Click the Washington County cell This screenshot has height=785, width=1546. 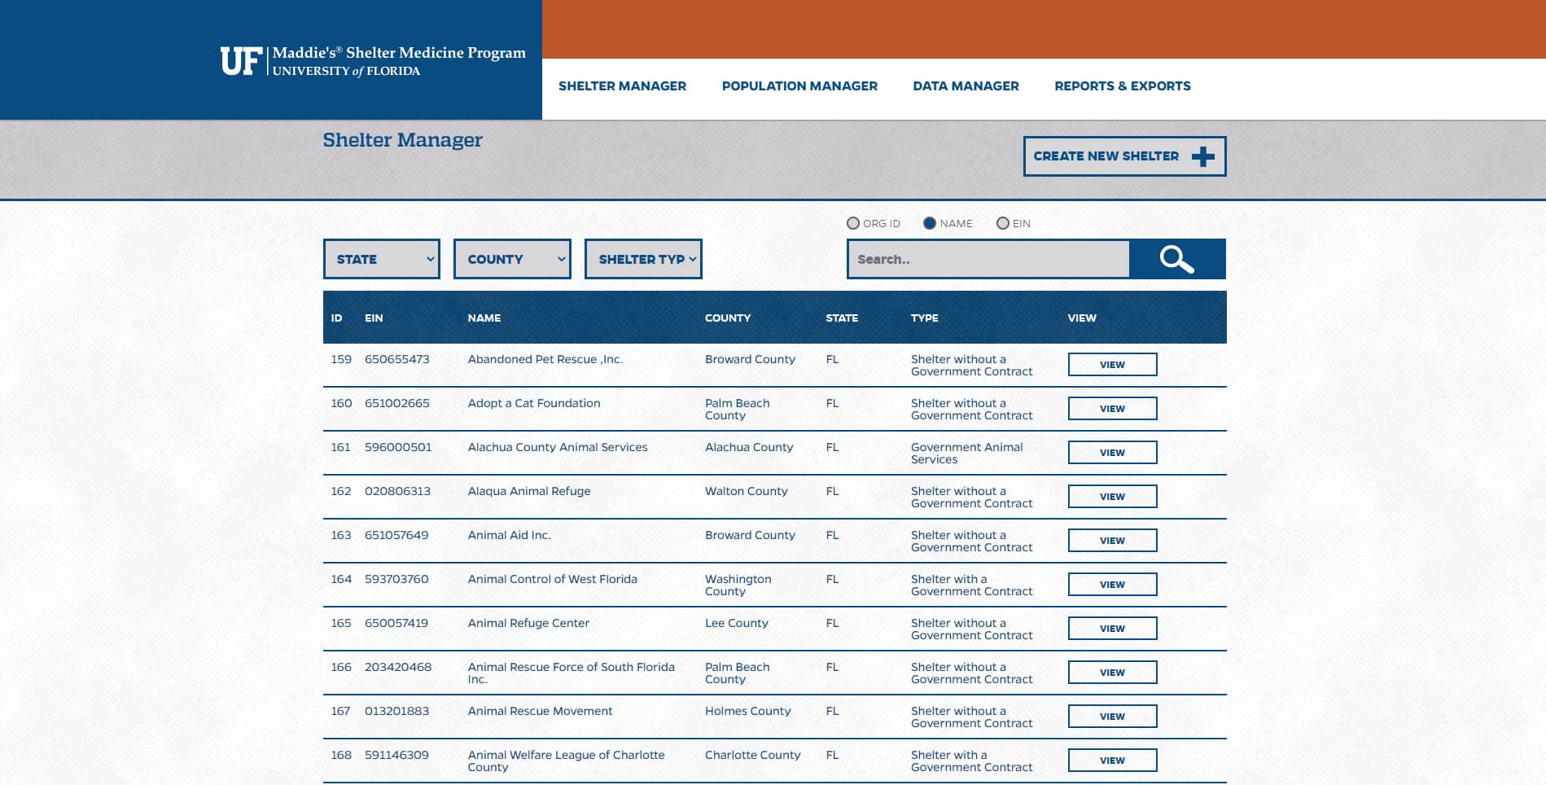click(738, 585)
